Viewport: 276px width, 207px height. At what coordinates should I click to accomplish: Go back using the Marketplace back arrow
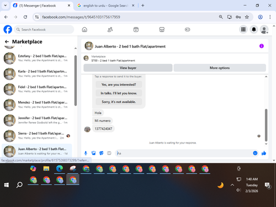pos(7,41)
